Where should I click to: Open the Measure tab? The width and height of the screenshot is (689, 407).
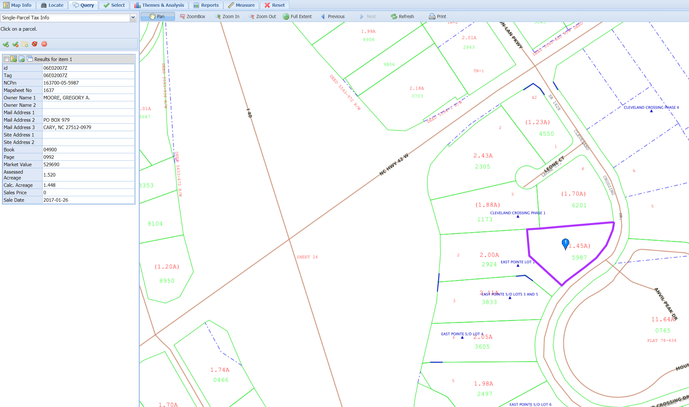click(241, 5)
